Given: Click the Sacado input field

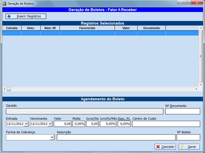Looking at the screenshot, I should (84, 111).
